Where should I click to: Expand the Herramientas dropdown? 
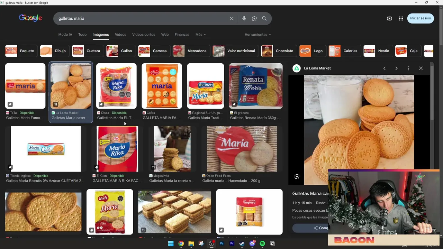click(x=257, y=35)
